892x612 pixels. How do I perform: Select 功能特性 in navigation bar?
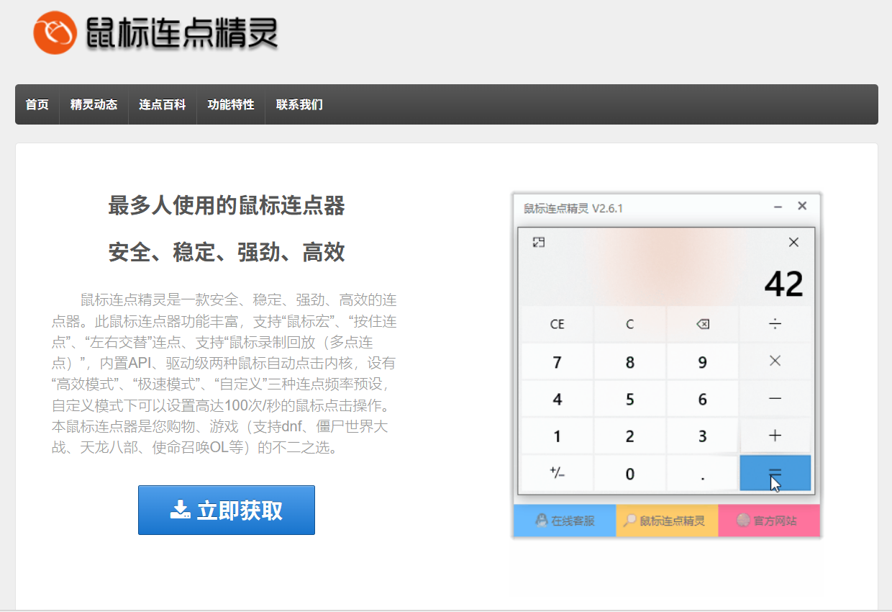tap(231, 104)
